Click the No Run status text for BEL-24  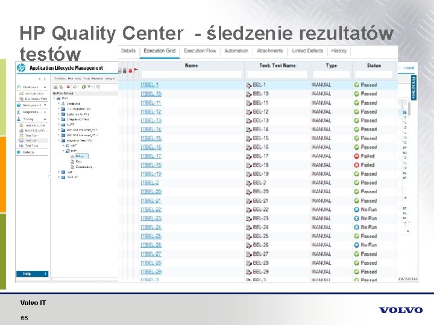click(369, 227)
